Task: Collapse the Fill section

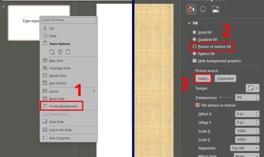Action: click(x=189, y=23)
